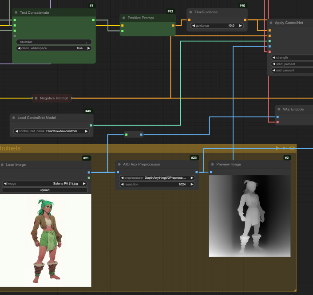Open the control_net_name model dropdown
Screen dimensions: 313x295
click(x=52, y=131)
